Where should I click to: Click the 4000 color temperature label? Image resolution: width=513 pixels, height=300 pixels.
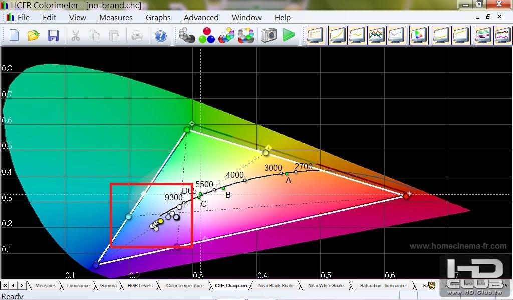coord(235,175)
